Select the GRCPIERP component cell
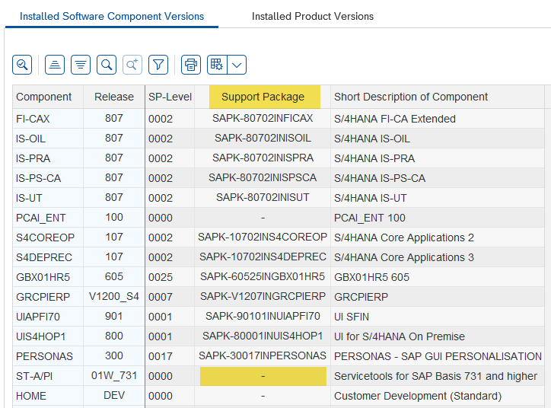 coord(48,297)
